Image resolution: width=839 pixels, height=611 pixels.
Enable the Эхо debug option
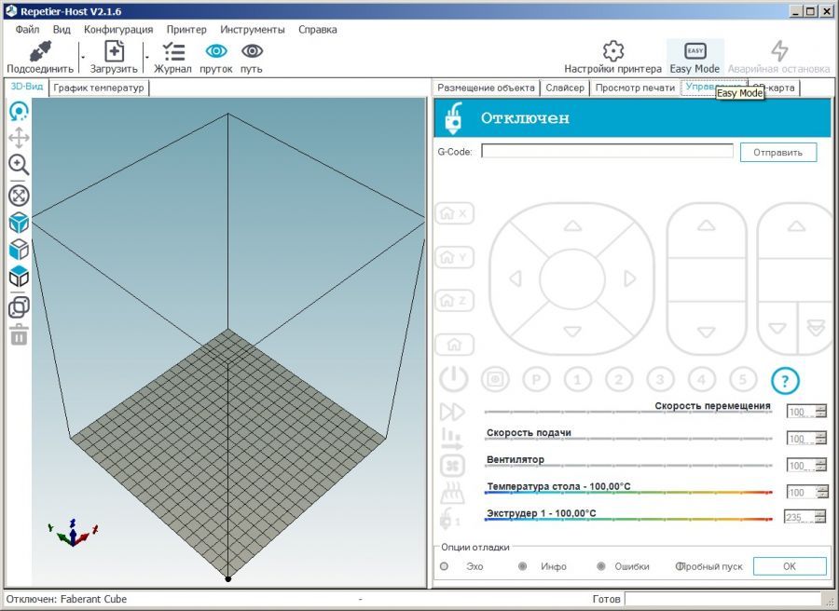click(444, 565)
